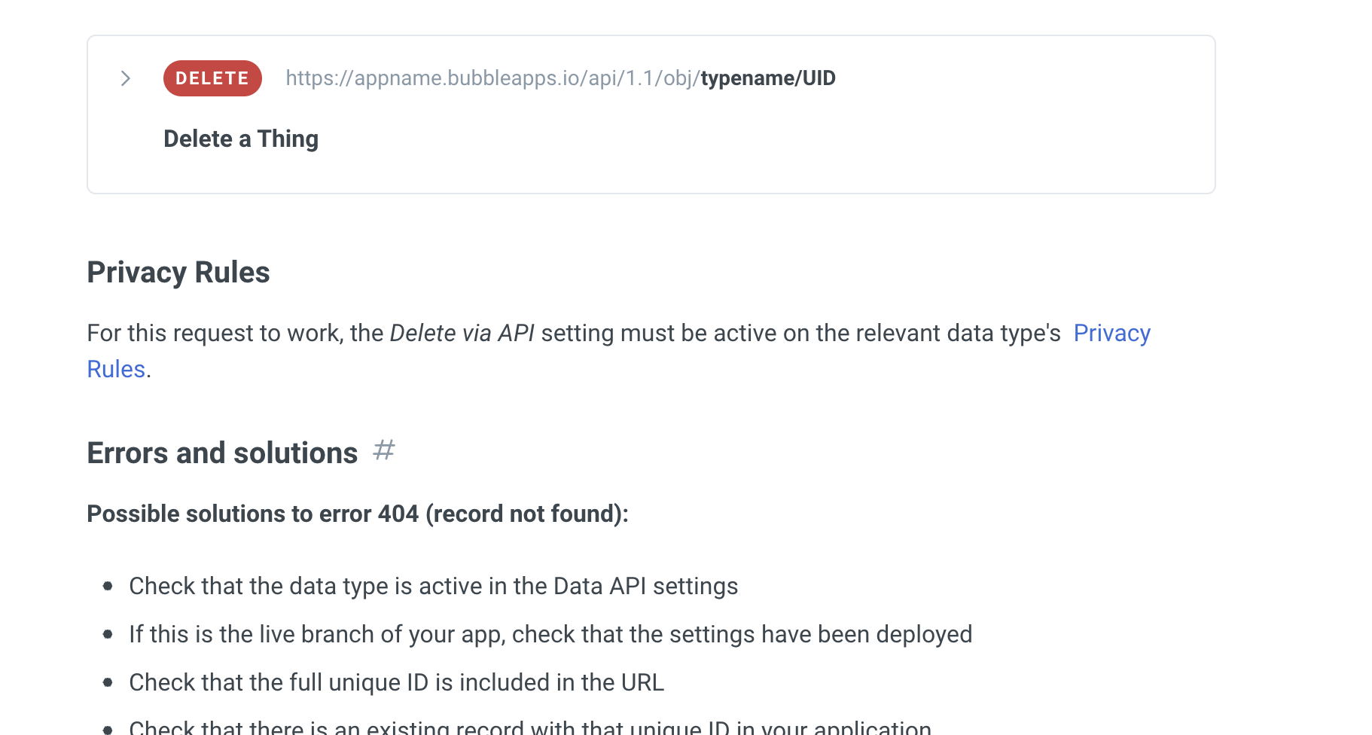The image size is (1372, 735).
Task: Open the 'Privacy' link ending the first line
Action: coord(1112,333)
